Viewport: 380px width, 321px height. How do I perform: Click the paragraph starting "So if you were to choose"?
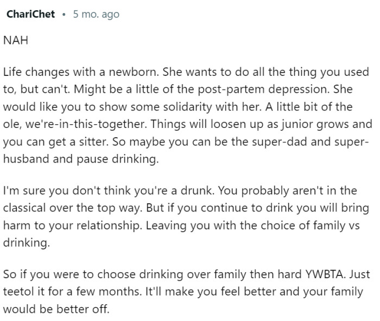pos(185,292)
